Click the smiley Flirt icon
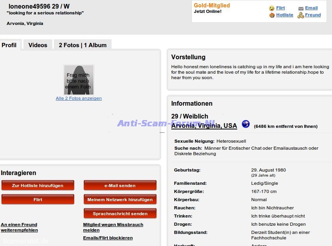This screenshot has width=332, height=246. click(x=272, y=8)
